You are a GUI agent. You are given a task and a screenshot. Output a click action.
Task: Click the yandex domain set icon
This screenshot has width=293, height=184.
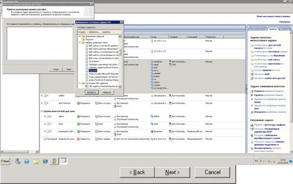click(152, 85)
